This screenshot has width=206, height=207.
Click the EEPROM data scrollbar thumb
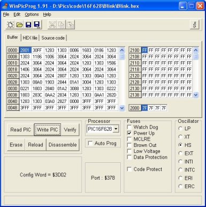click(196, 56)
